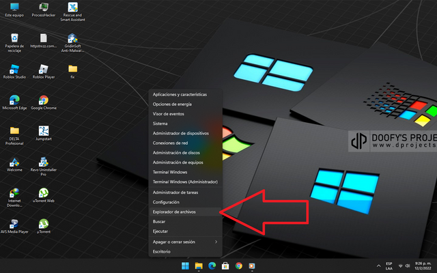
Task: Select Ejecutar in the context menu
Action: pos(185,231)
